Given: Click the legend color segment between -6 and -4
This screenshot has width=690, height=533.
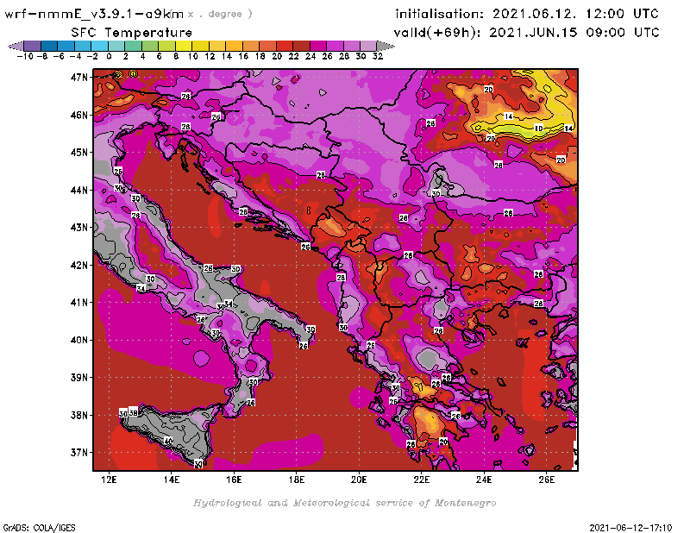Looking at the screenshot, I should tap(66, 46).
